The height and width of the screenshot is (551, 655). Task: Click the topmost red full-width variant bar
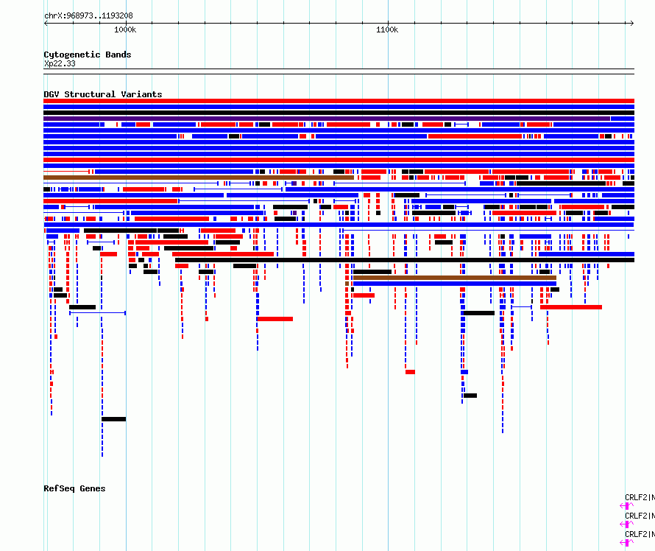339,101
